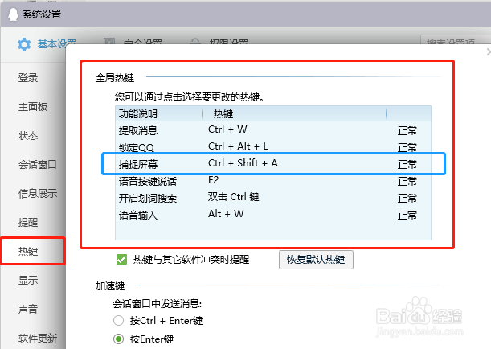Select the 捕捉屏幕 hotkey row
The image size is (491, 349).
click(x=273, y=164)
